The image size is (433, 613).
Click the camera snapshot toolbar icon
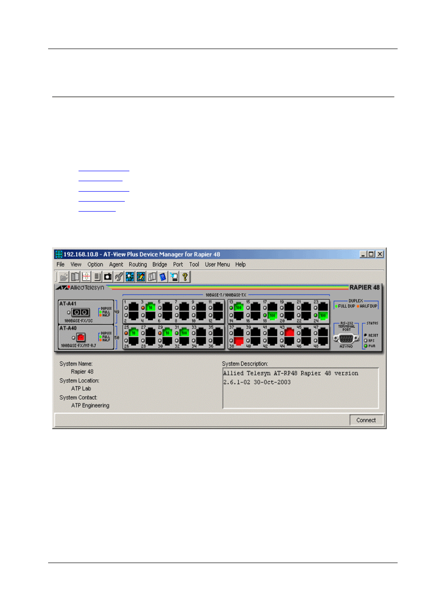click(108, 277)
